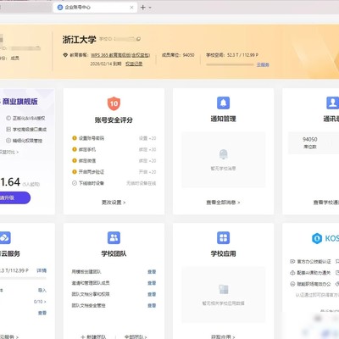The image size is (339, 339).
Task: Click 设置 +20 for account password
Action: click(147, 138)
